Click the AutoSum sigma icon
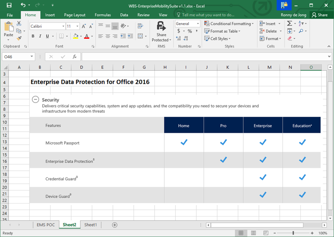 (x=289, y=23)
